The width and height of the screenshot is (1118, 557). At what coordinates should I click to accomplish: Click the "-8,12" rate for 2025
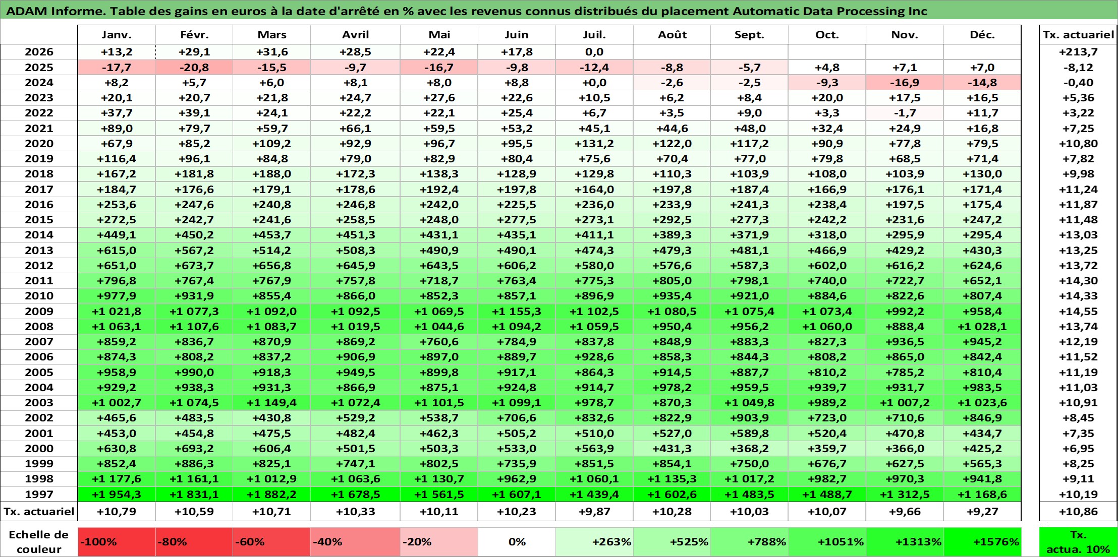pos(1078,68)
